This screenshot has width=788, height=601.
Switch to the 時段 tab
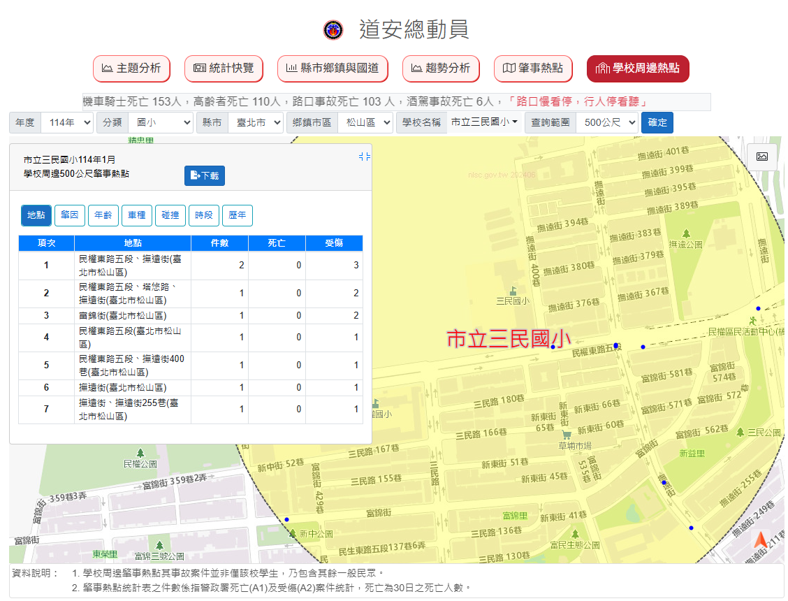tap(204, 215)
